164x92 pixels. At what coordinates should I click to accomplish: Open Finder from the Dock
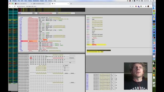point(154,8)
